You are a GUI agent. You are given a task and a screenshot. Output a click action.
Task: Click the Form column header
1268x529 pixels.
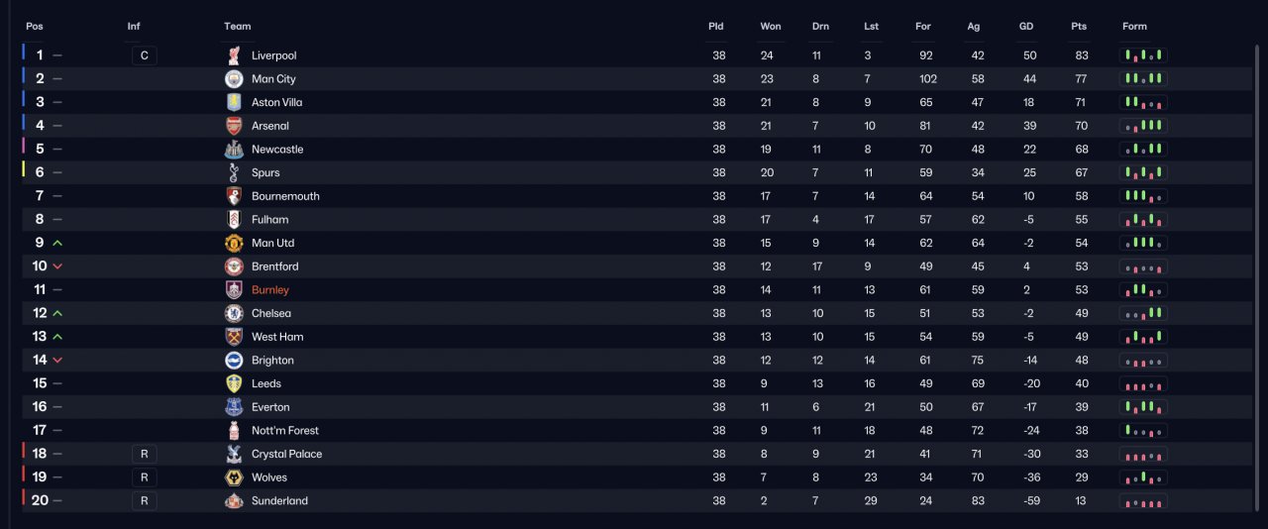click(1135, 26)
